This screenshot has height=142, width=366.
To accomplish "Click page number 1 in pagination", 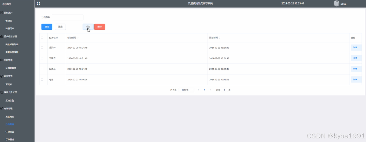I will point(204,90).
